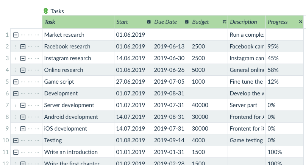306x165 pixels.
Task: Click the calendar icon in Start header
Action: 149,22
